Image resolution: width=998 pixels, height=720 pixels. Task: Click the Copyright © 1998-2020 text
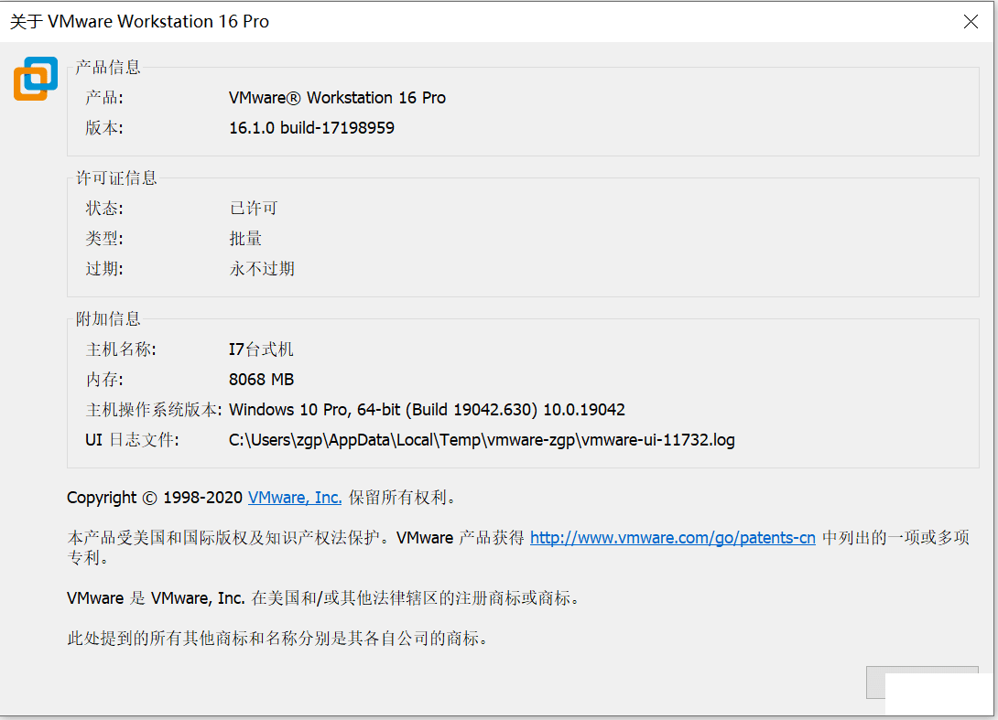click(x=155, y=498)
